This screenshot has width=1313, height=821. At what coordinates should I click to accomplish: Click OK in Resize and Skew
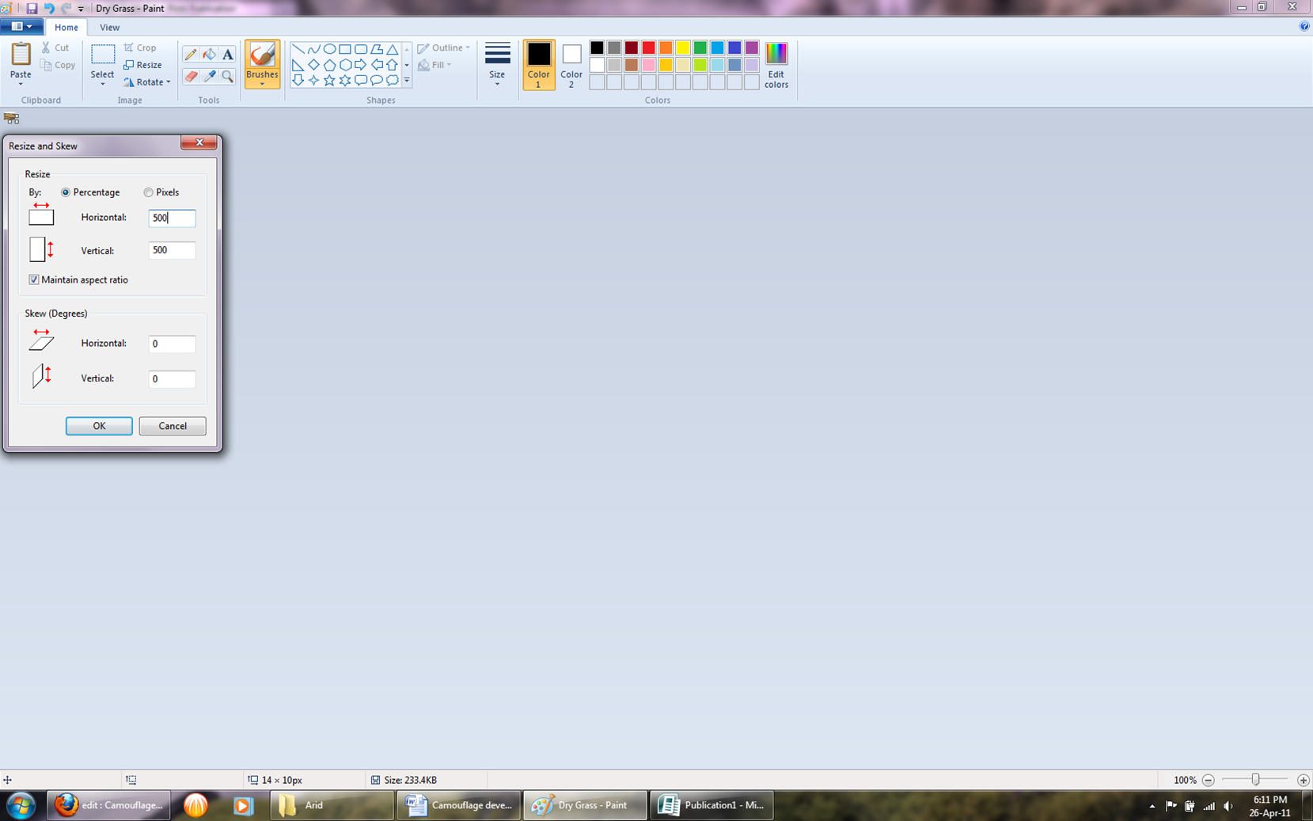[x=99, y=426]
